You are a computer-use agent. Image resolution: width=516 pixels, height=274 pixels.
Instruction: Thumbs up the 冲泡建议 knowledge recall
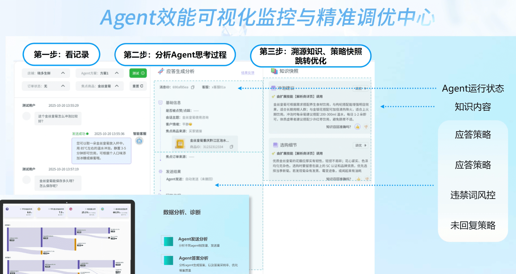tap(357, 127)
